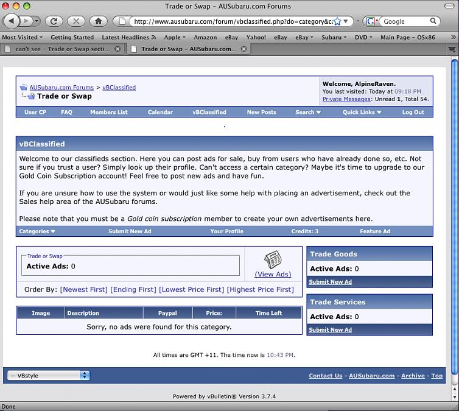Open the URL bar history dropdown arrow
Viewport: 459px width, 411px height.
pos(346,21)
